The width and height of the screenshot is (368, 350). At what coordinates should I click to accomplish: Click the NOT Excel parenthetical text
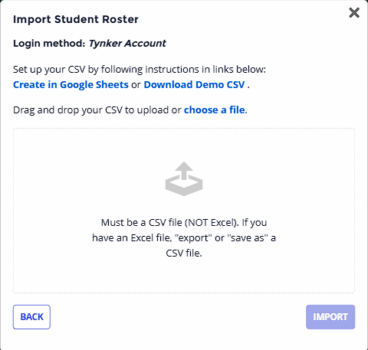pos(212,222)
